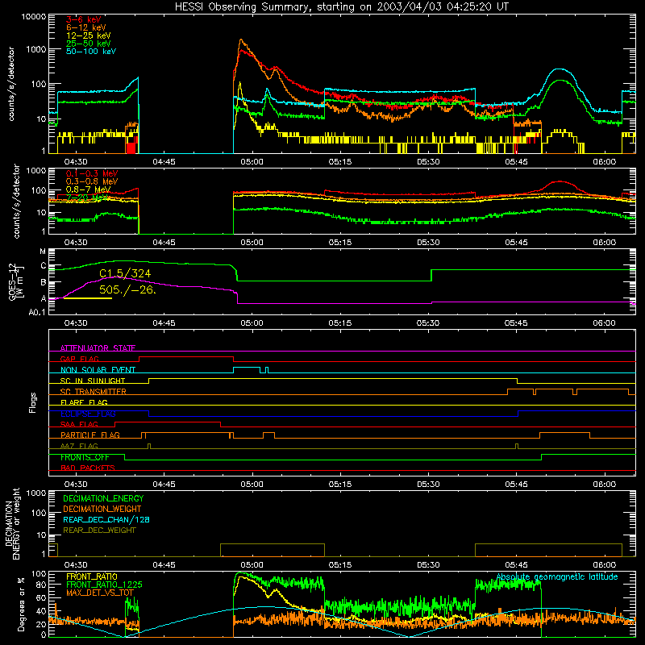Select the PARTICLE_FLAG label
Image resolution: width=645 pixels, height=645 pixels.
pos(90,435)
